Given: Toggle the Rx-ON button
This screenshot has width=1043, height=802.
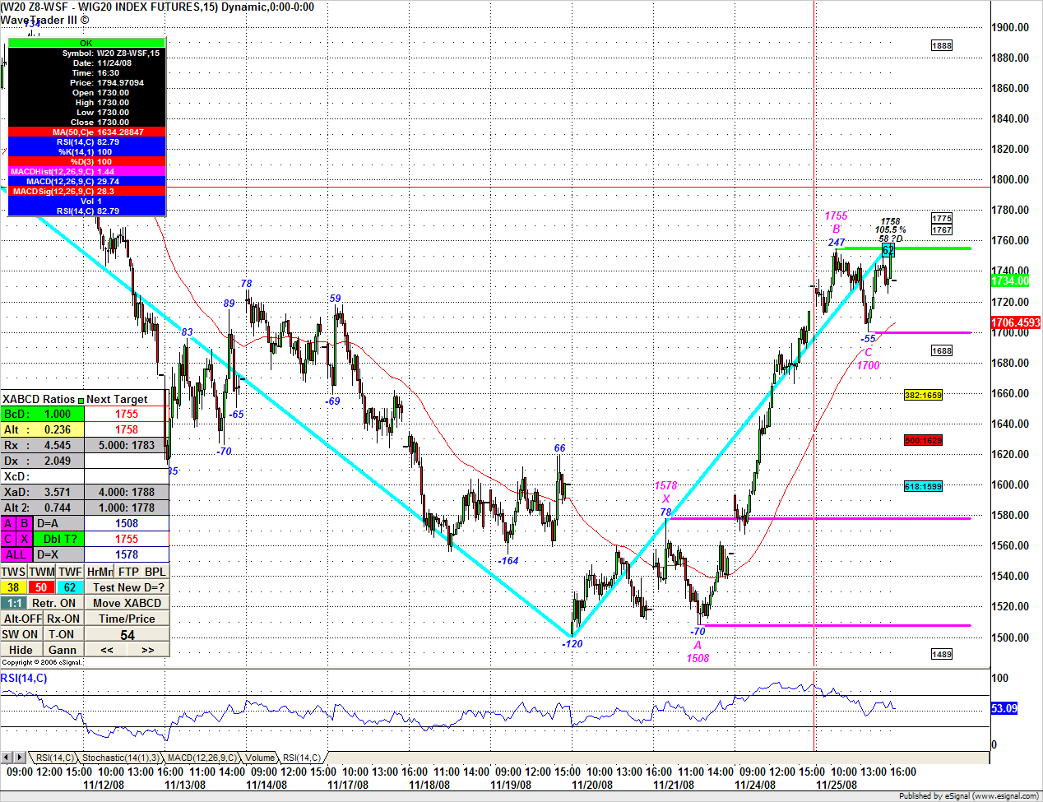Looking at the screenshot, I should pyautogui.click(x=63, y=619).
